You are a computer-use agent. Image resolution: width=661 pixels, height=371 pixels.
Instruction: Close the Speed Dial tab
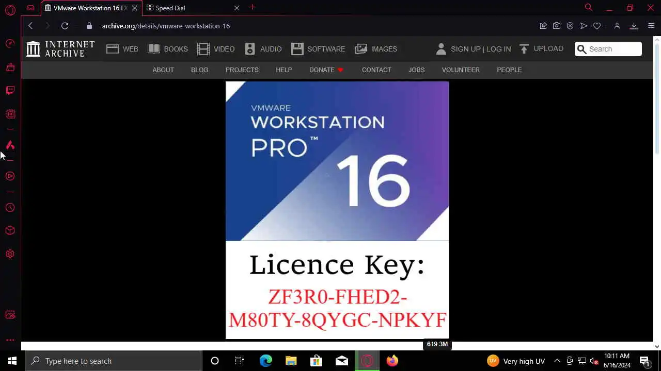click(237, 8)
